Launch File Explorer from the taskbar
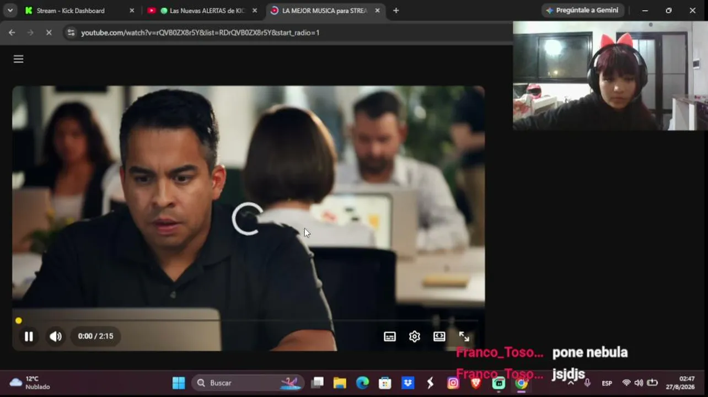 coord(340,383)
